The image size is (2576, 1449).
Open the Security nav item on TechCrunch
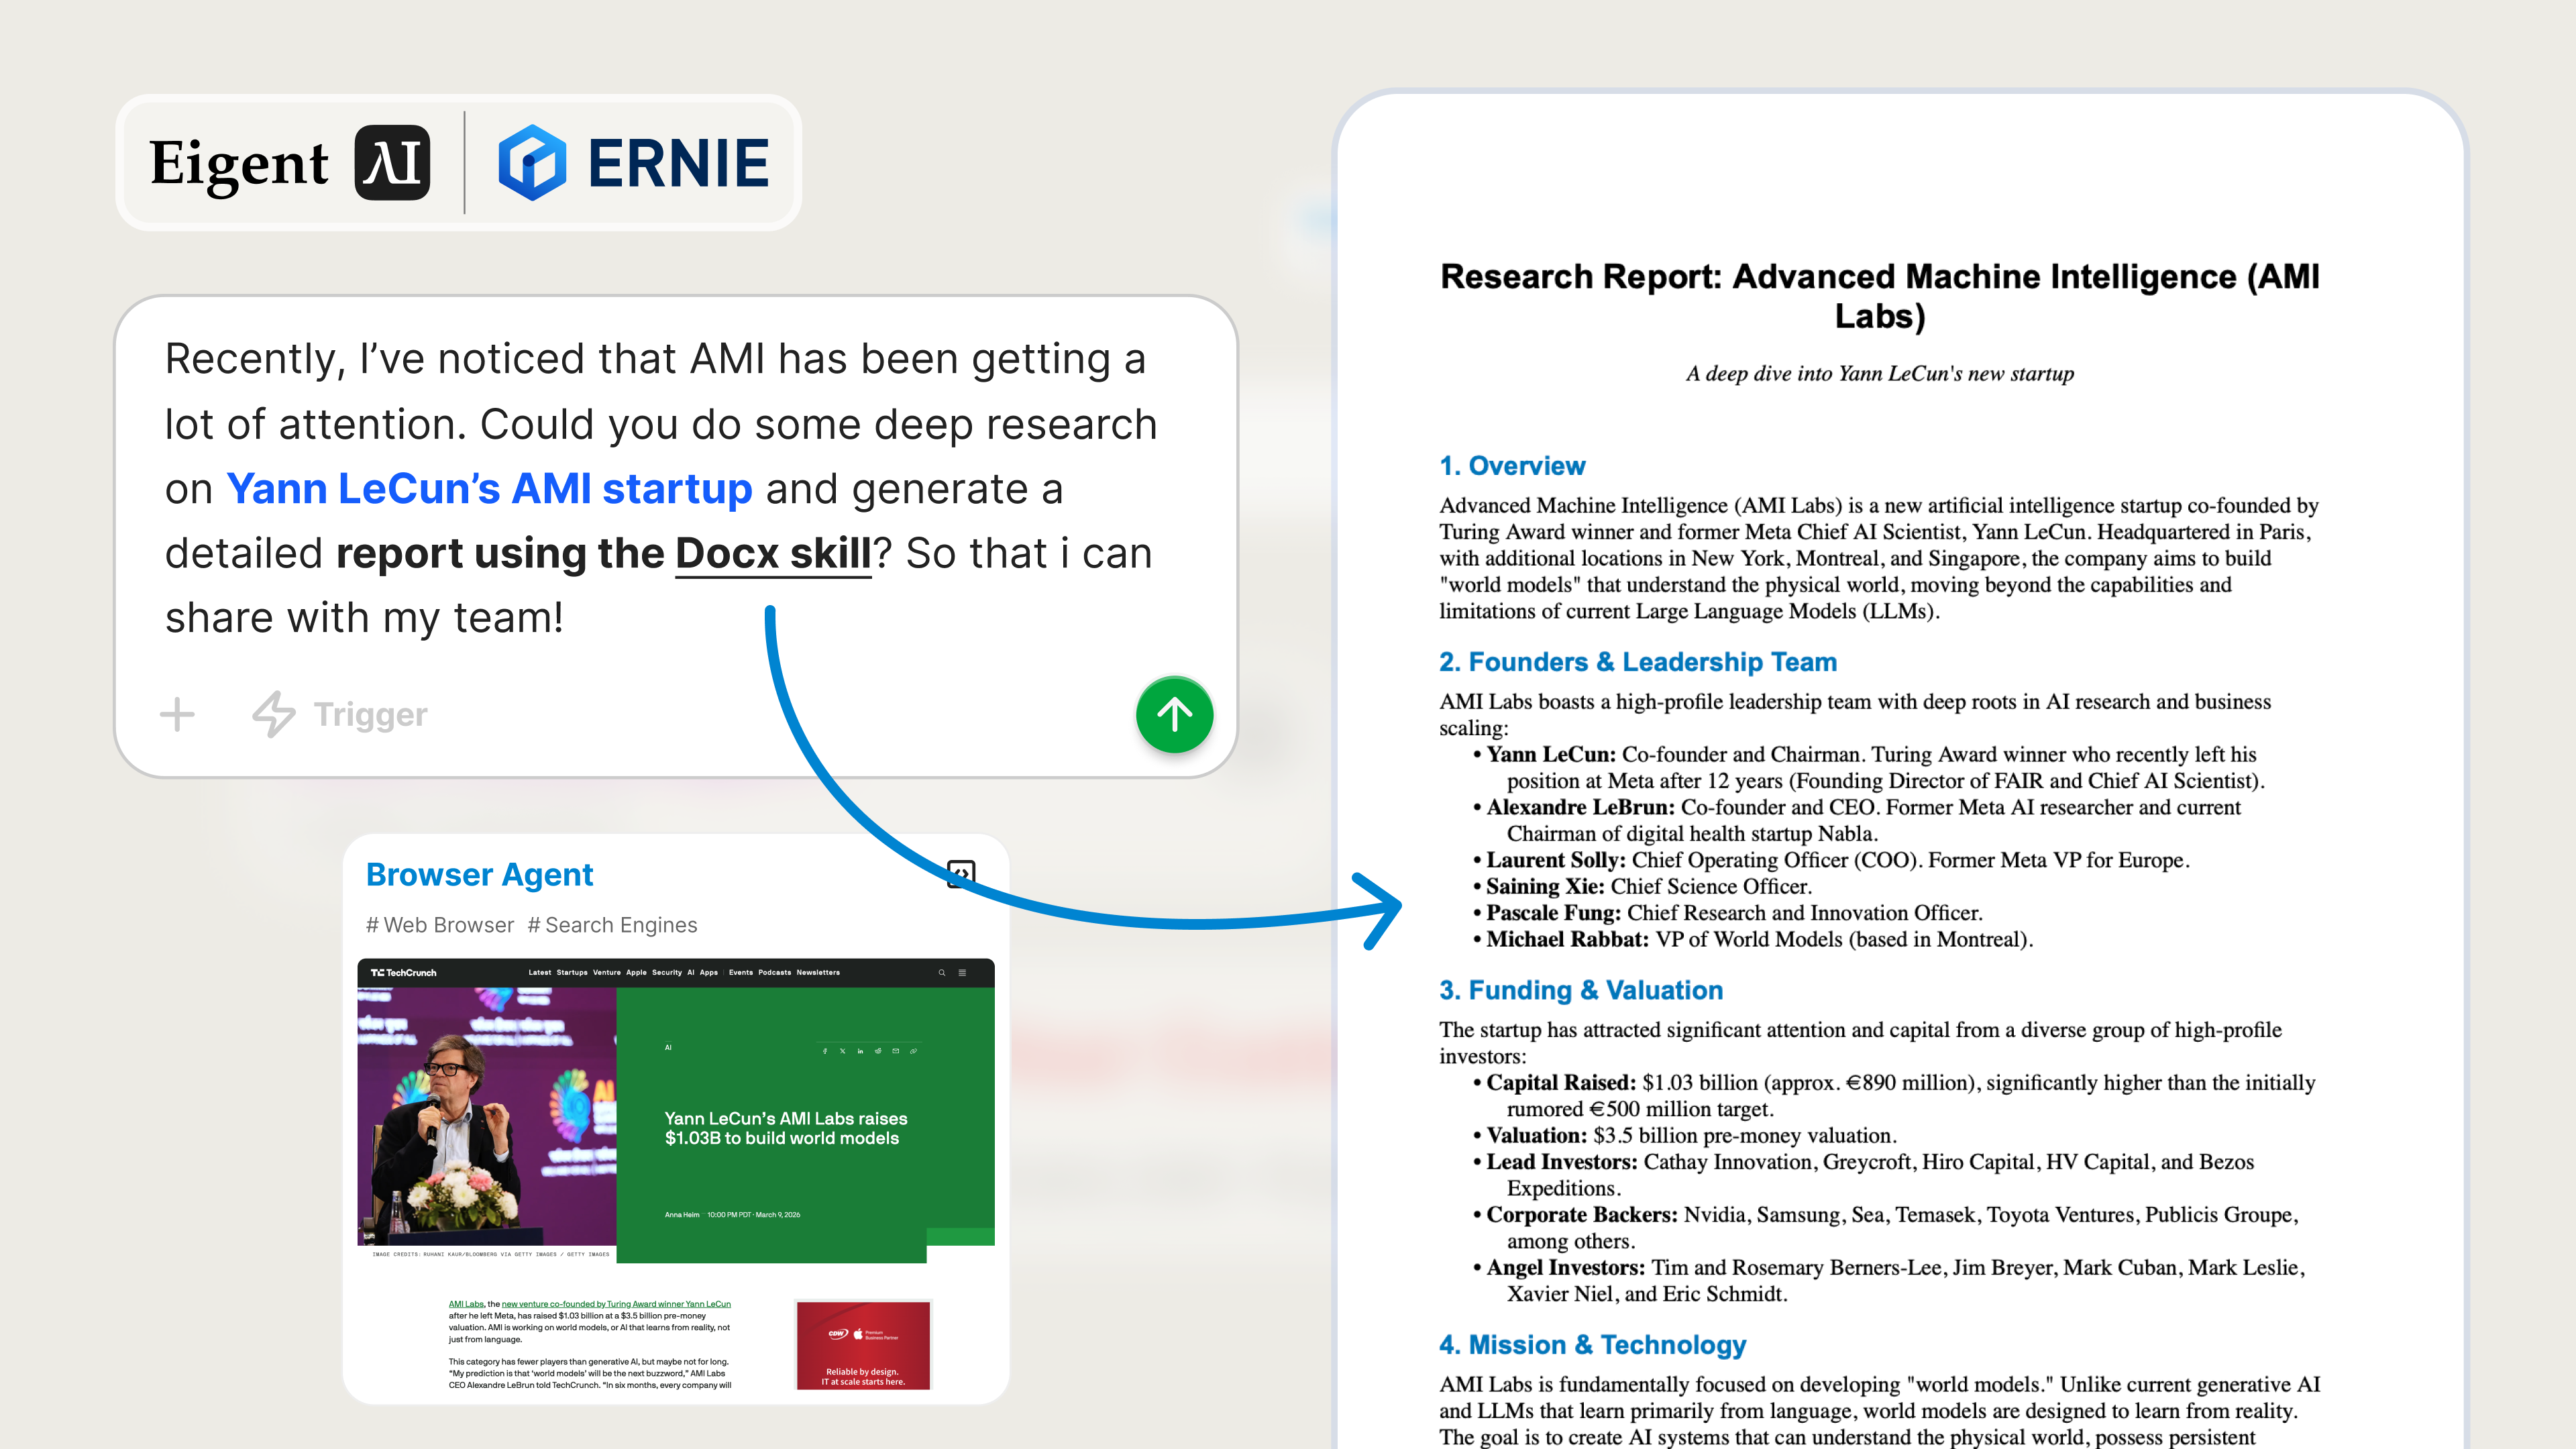point(667,972)
